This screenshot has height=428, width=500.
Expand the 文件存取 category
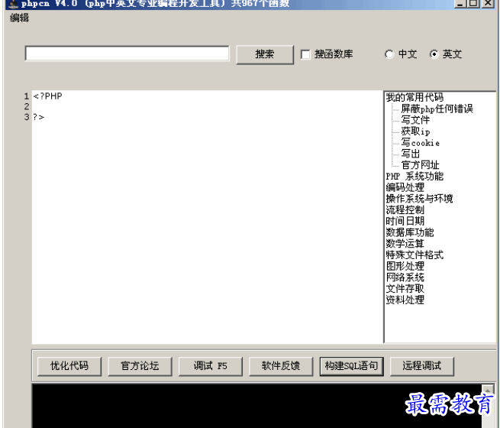[405, 289]
